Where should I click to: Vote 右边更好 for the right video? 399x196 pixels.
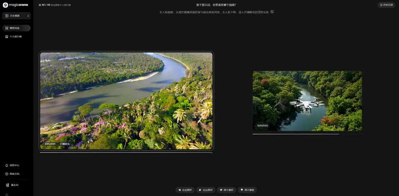pyautogui.click(x=205, y=190)
